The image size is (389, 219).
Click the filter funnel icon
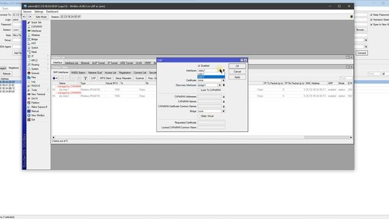pos(85,78)
